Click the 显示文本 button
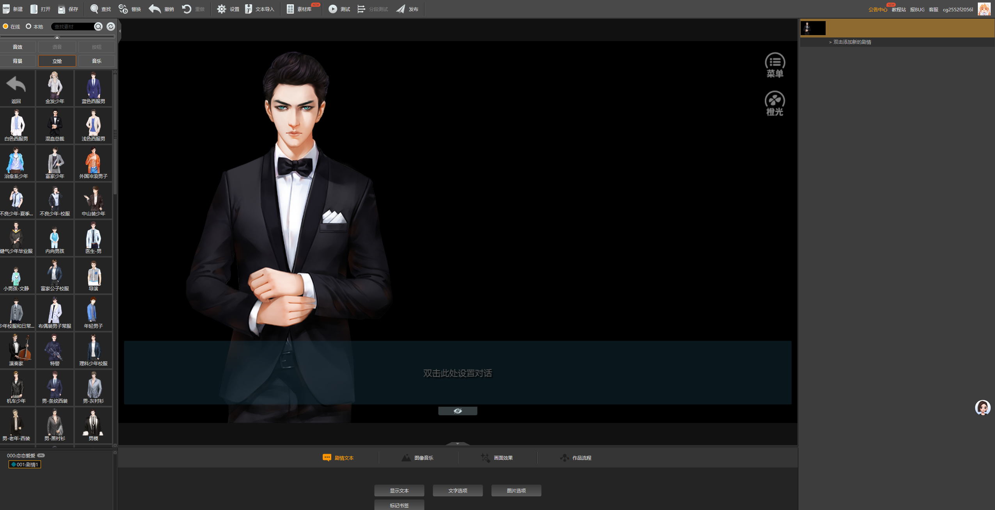The width and height of the screenshot is (995, 510). point(399,490)
